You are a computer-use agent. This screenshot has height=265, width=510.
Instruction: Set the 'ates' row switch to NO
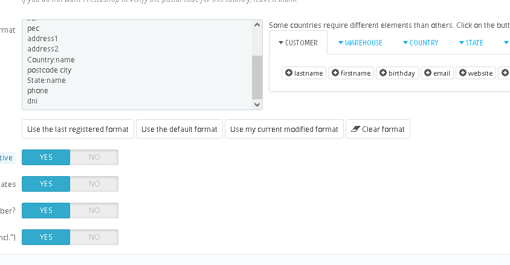[x=94, y=184]
